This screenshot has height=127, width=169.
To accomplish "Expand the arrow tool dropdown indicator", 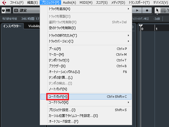I will click(x=157, y=14).
